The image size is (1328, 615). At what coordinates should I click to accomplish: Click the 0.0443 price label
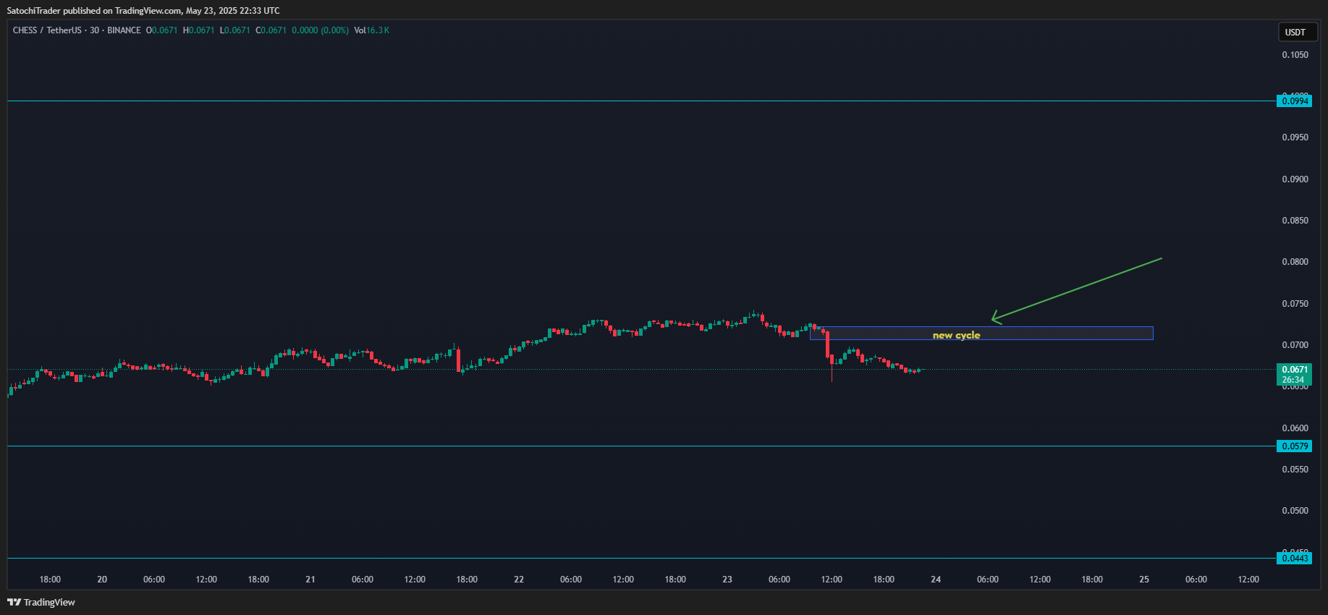click(x=1295, y=559)
